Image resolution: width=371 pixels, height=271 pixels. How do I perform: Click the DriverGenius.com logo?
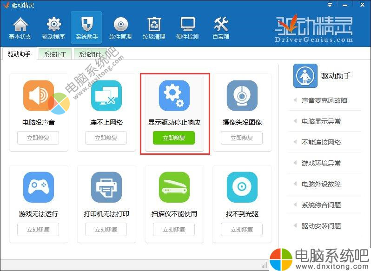(314, 29)
